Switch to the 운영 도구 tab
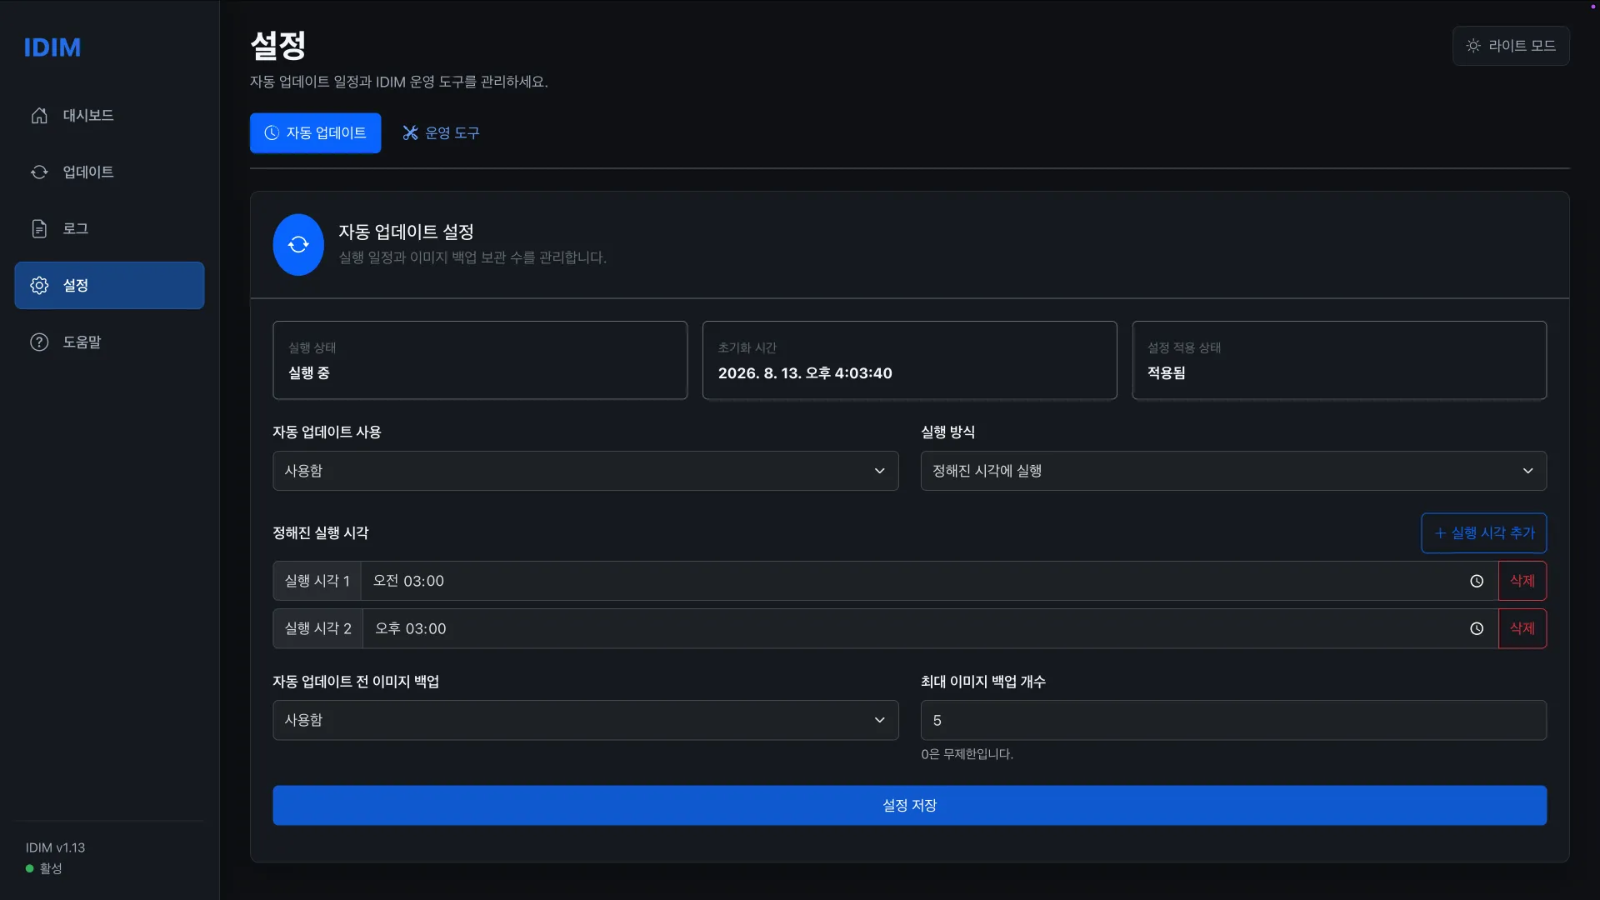Image resolution: width=1600 pixels, height=900 pixels. 441,133
